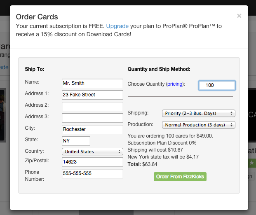256x215 pixels.
Task: Focus the empty Address 2 field
Action: click(x=92, y=107)
